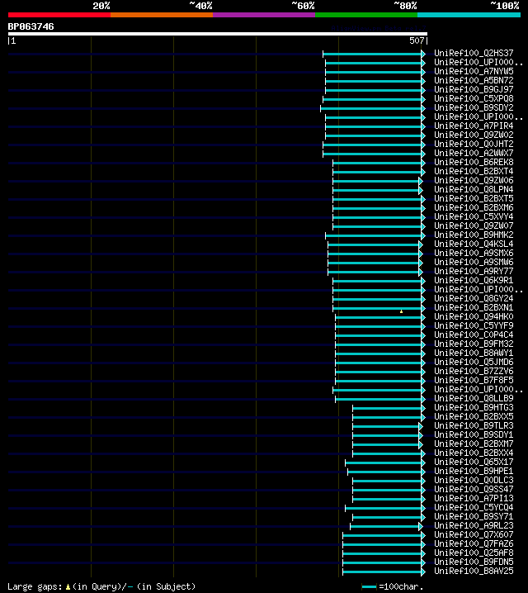Open hit UniRef100_Q2HS37
The height and width of the screenshot is (593, 528).
pyautogui.click(x=474, y=54)
